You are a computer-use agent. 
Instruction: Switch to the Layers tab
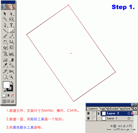pyautogui.click(x=93, y=108)
